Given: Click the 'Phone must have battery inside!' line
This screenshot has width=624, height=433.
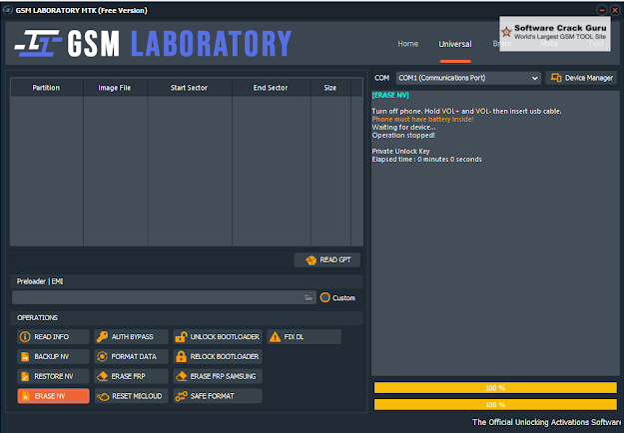Looking at the screenshot, I should point(422,120).
